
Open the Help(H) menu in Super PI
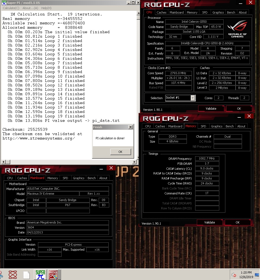[46, 8]
